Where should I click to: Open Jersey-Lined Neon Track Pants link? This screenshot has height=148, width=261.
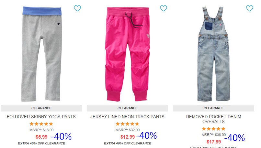pyautogui.click(x=127, y=117)
